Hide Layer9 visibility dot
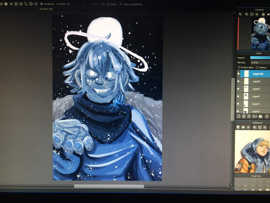270x203 pixels. (238, 81)
